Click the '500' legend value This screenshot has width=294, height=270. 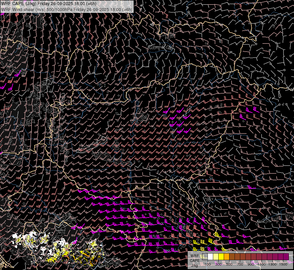229,264
